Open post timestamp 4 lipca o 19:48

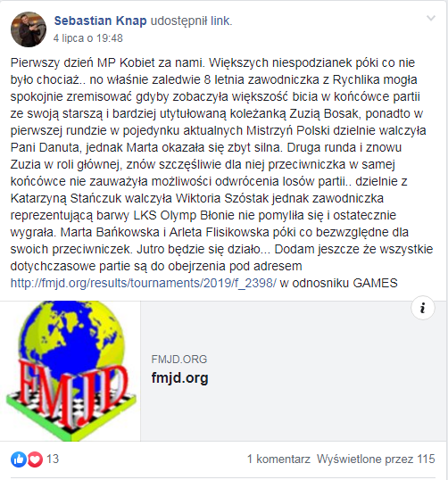(x=87, y=38)
